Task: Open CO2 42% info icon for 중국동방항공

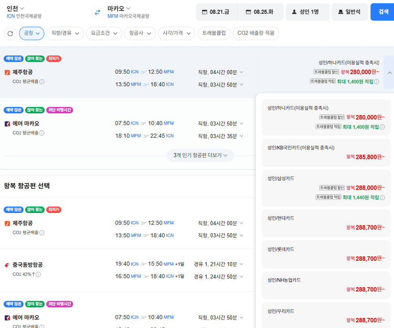Action: tap(38, 275)
